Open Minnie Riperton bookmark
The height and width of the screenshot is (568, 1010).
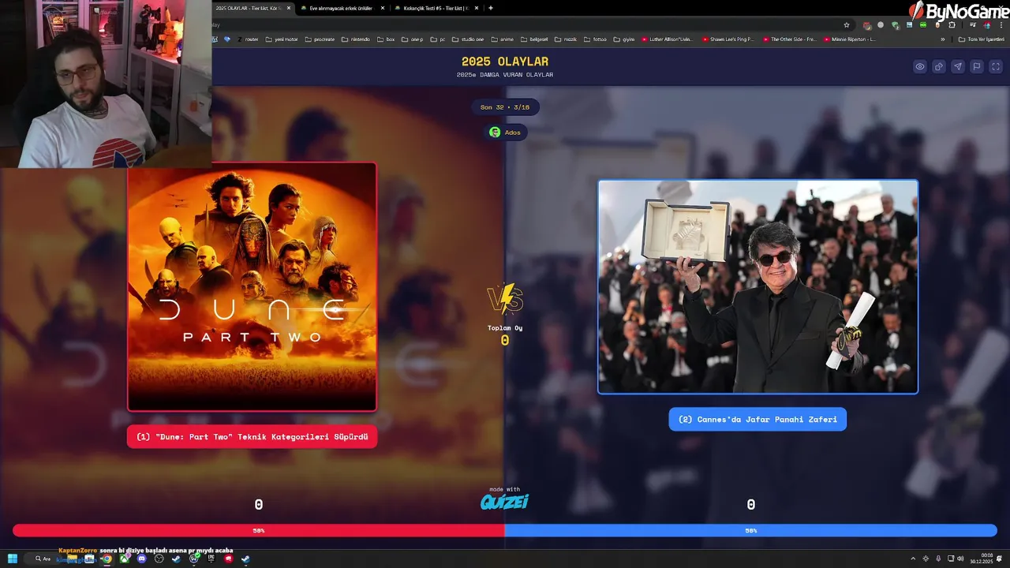pyautogui.click(x=850, y=39)
